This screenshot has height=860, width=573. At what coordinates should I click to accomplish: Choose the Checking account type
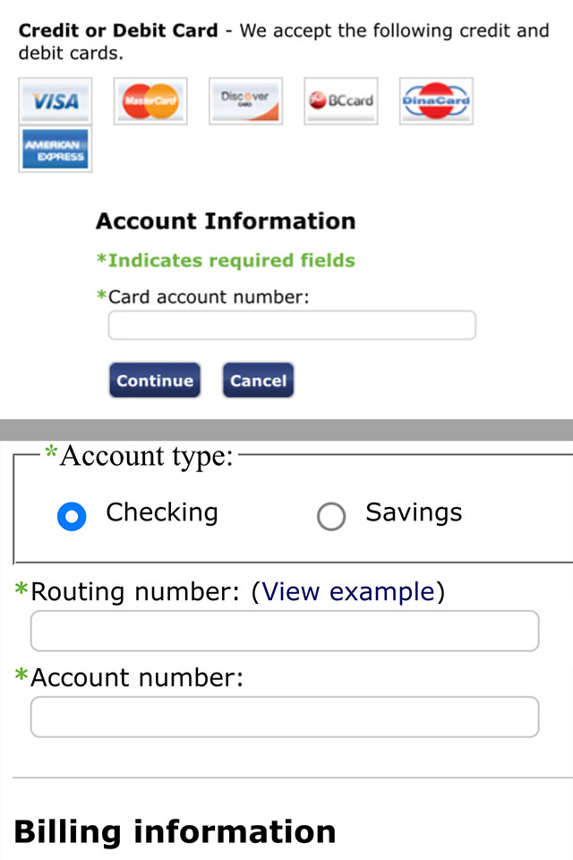[72, 516]
